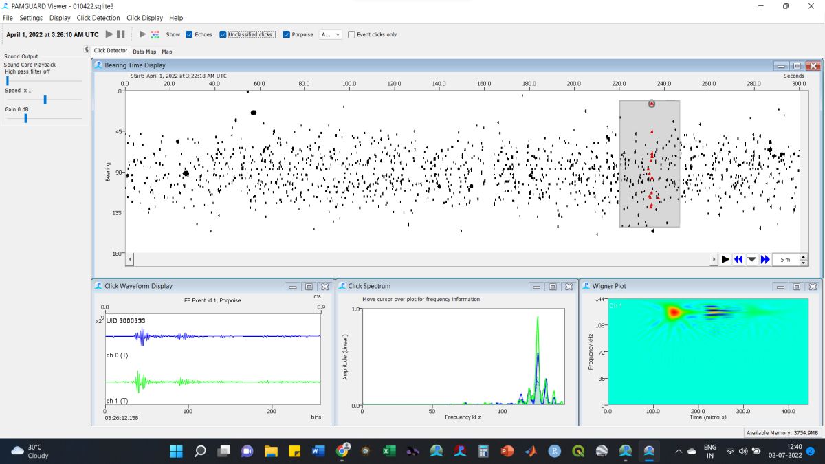825x464 pixels.
Task: Click the 'Available Memory: 3754.9MB' status text
Action: [783, 432]
